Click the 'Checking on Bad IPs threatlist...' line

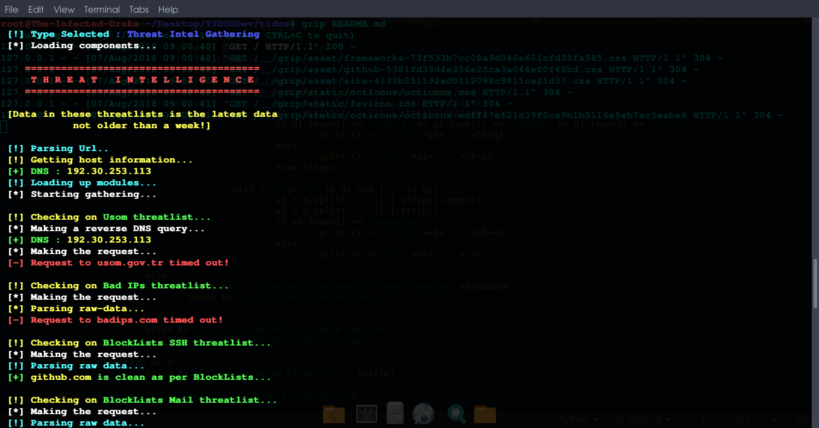tap(119, 286)
